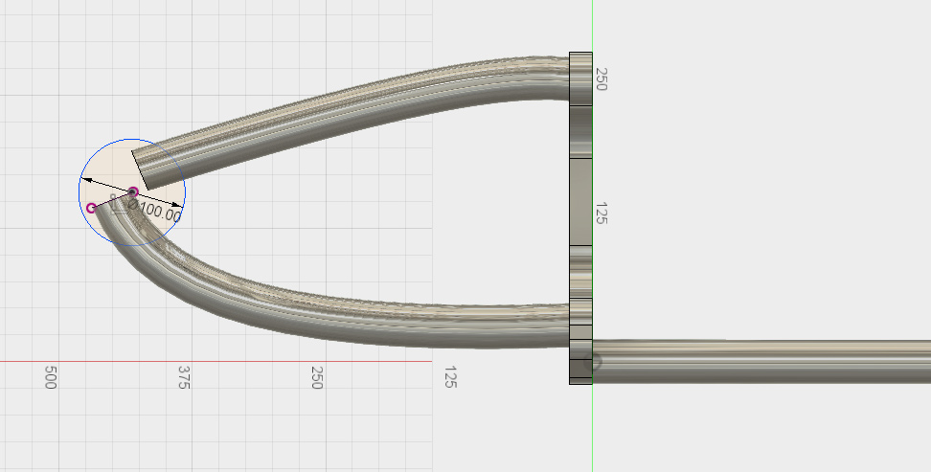Click the 125 label on the vertical axis

point(602,213)
